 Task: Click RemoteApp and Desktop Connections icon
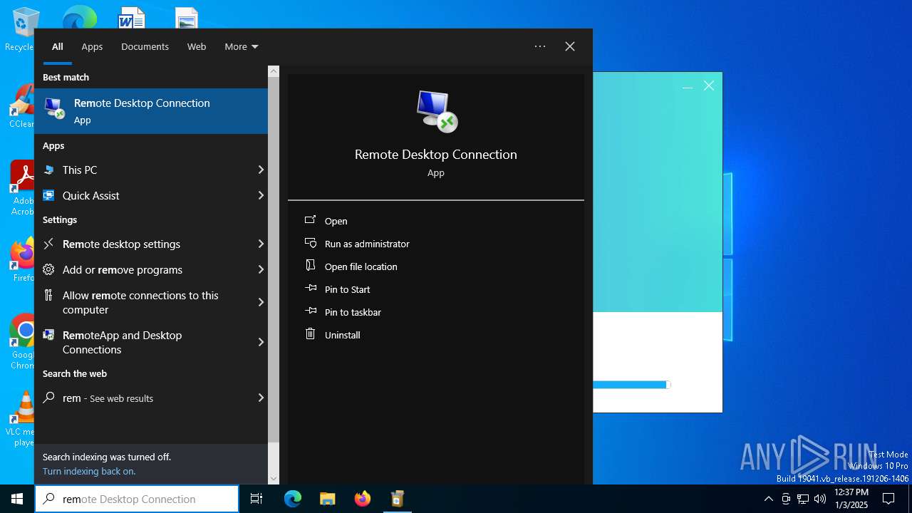tap(48, 335)
